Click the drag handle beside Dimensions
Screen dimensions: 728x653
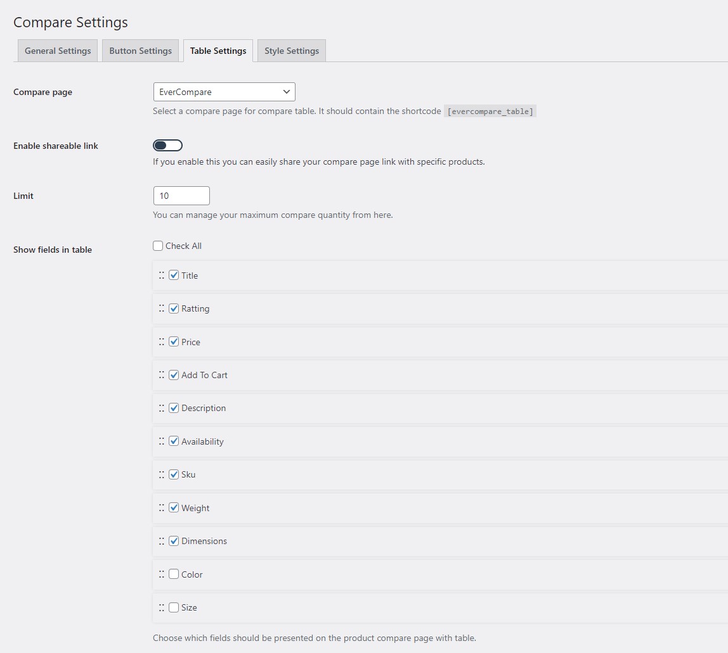pos(162,541)
